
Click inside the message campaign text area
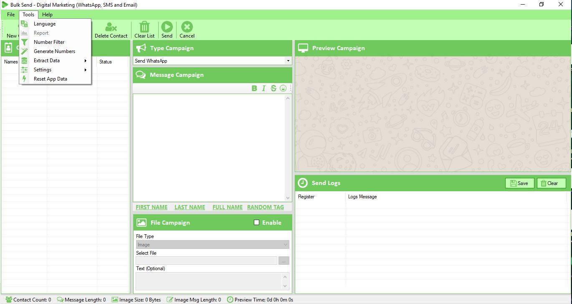coord(209,148)
